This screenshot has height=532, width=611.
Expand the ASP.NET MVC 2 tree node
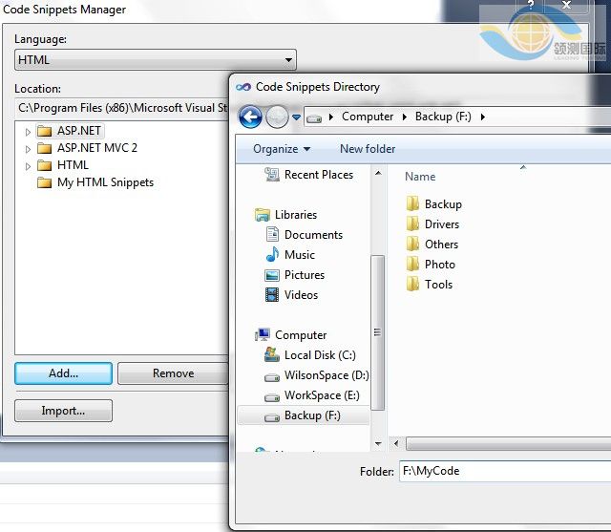point(28,148)
